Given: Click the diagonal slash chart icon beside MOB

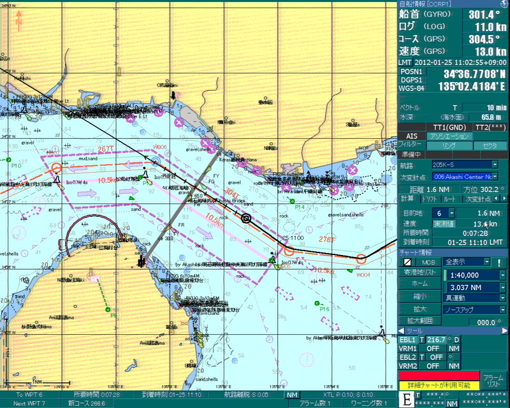Looking at the screenshot, I should click(407, 262).
